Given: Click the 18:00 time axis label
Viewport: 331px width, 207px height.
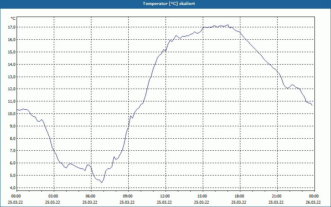Looking at the screenshot, I should [240, 196].
